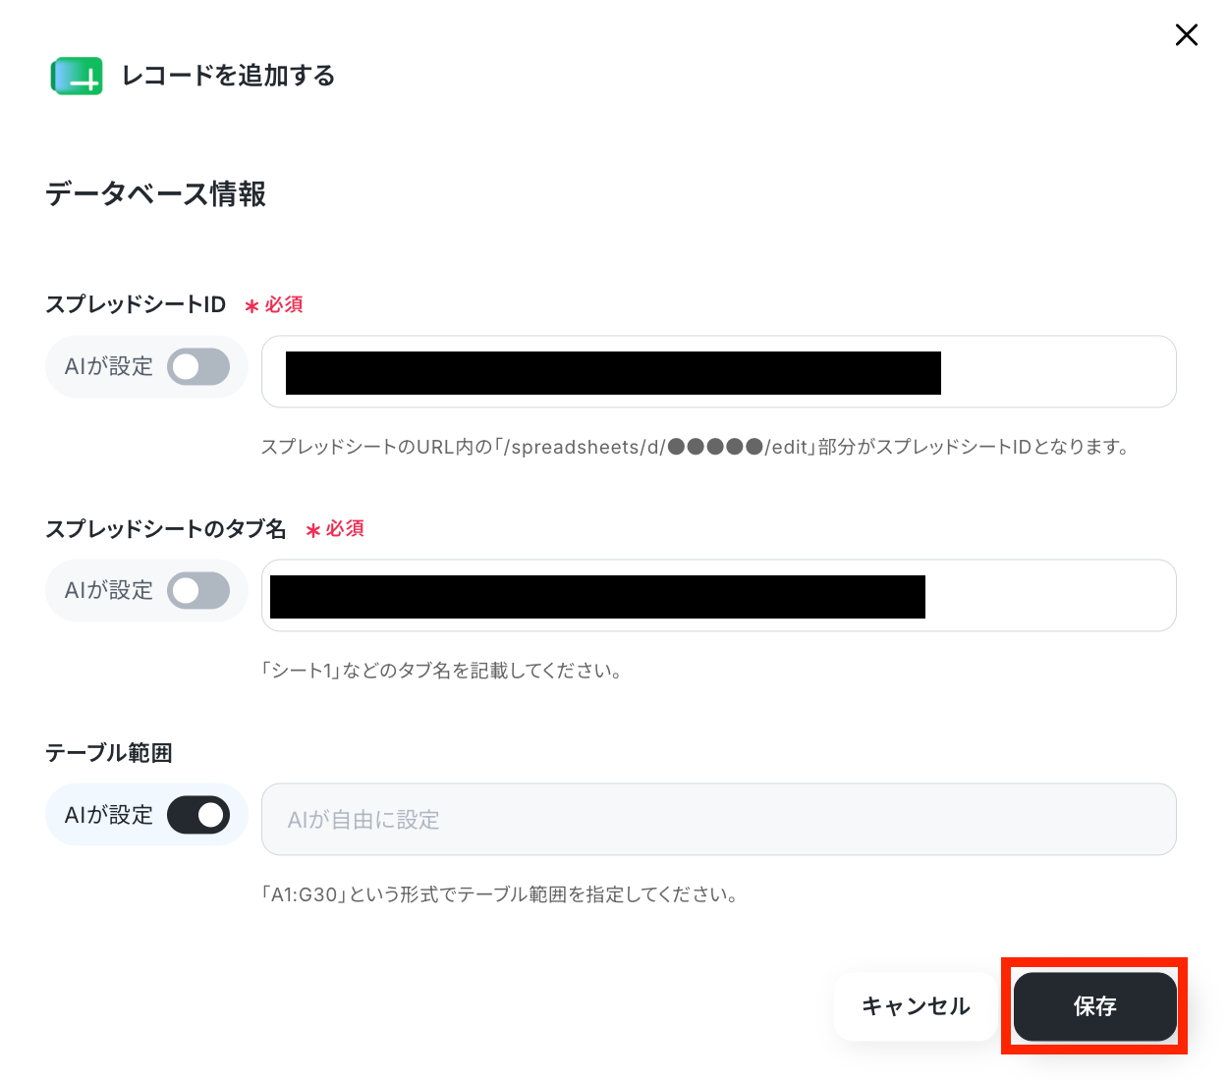The image size is (1228, 1080).
Task: Click the テーブル範囲 field label
Action: pyautogui.click(x=109, y=752)
